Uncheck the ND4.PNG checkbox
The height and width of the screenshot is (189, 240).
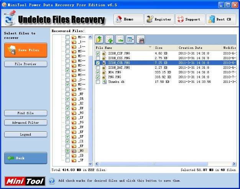tap(98, 72)
